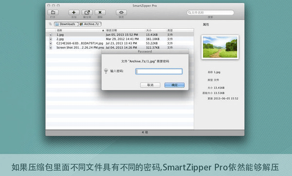Click in the password input field
Viewport: 292px width, 176px height.
point(159,71)
